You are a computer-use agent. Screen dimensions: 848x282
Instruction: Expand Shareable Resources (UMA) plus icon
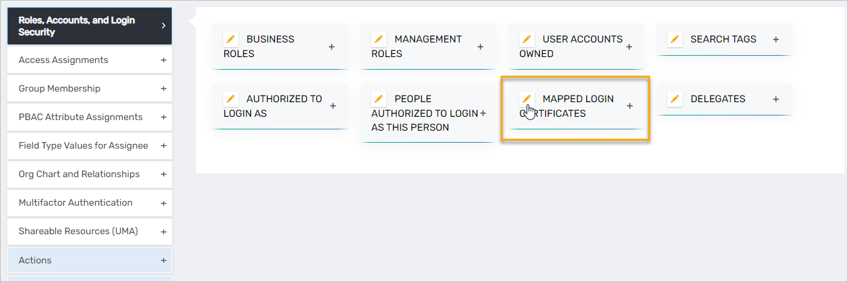[163, 231]
